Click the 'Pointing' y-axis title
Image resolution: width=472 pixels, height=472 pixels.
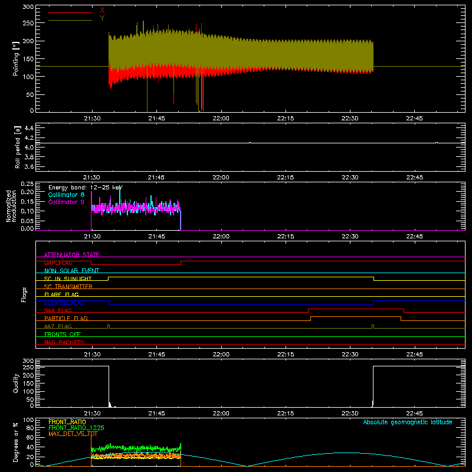tap(16, 58)
